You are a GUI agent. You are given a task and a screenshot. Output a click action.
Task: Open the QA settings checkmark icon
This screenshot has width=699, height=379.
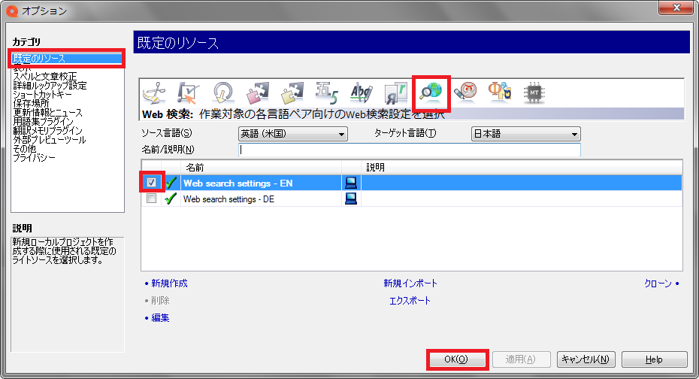pos(188,92)
